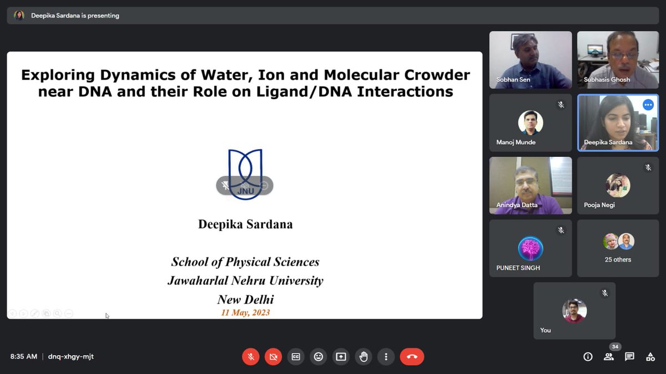Click the slide title 'Exploring Dynamics of Water'

245,83
